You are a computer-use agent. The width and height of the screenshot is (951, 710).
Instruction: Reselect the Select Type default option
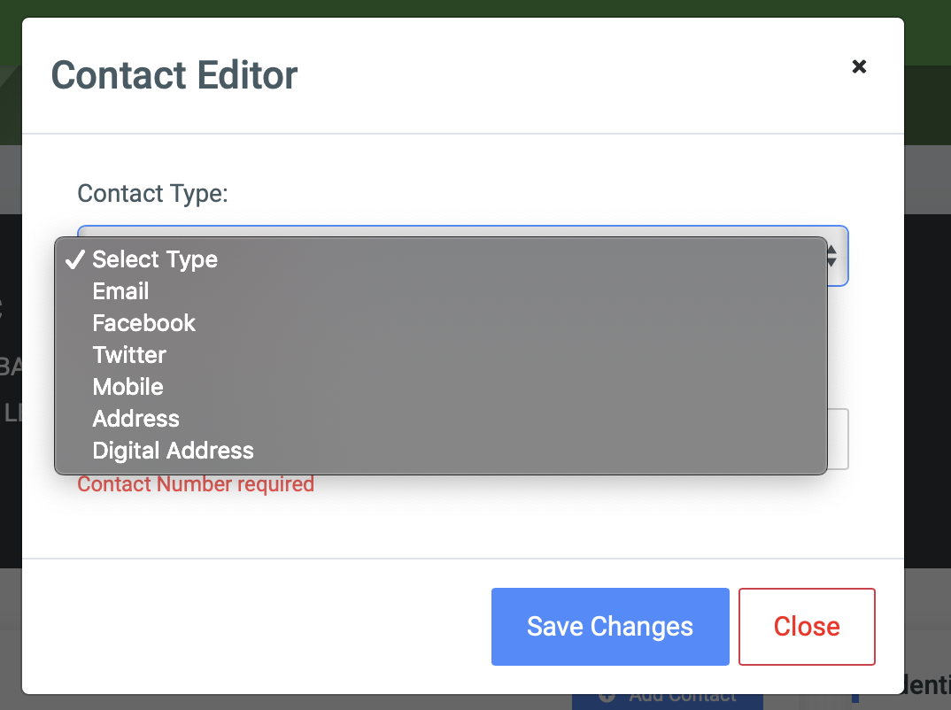click(155, 259)
